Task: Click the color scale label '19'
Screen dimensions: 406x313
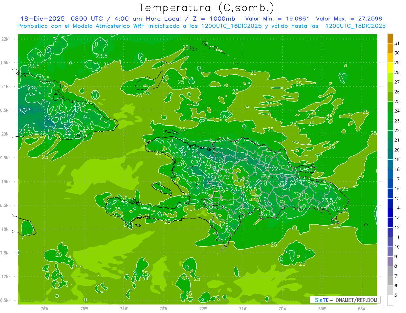Action: tap(397, 159)
